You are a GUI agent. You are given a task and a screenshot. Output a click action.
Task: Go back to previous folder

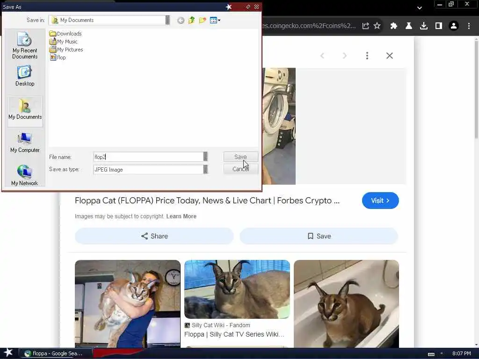181,21
